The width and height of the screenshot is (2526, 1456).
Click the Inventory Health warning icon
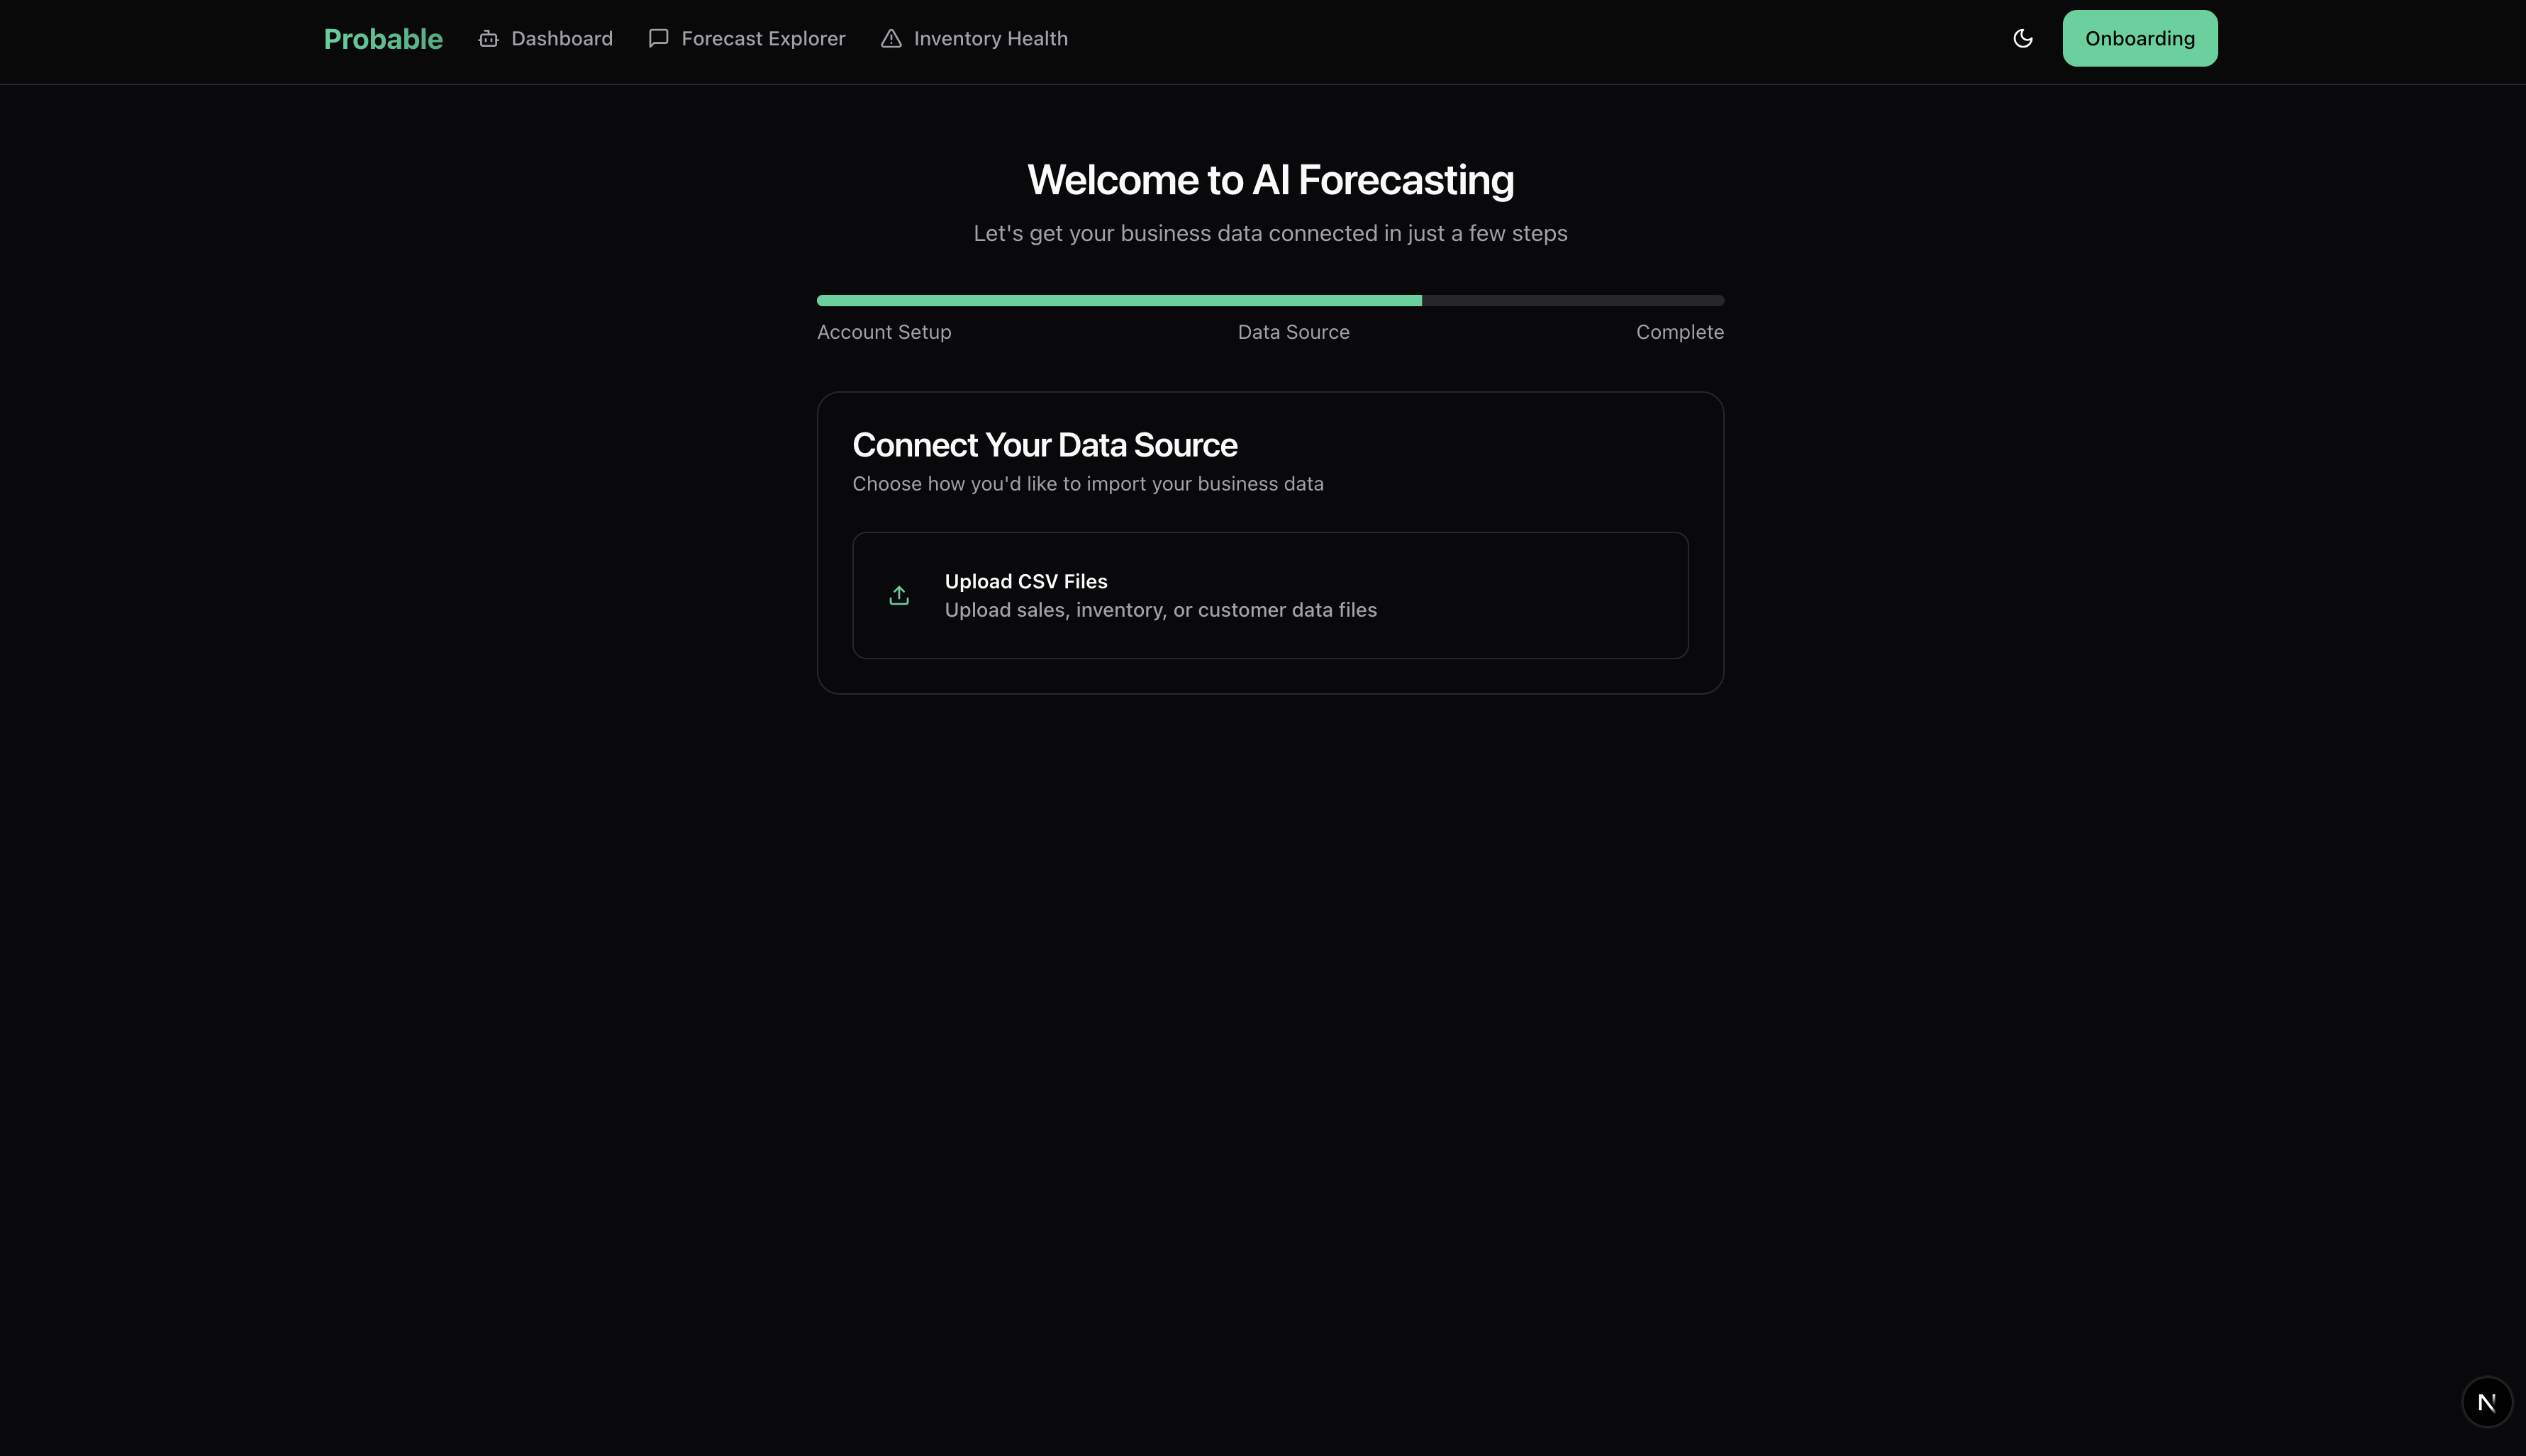point(891,39)
